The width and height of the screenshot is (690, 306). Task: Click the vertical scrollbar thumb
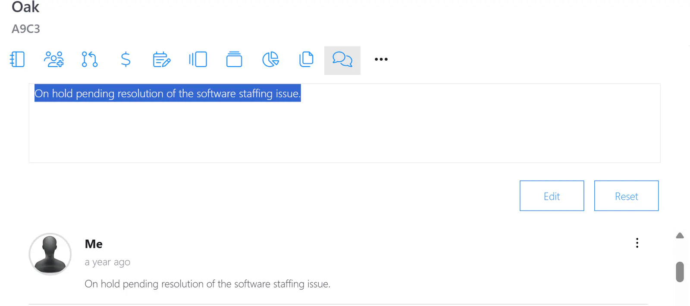click(x=680, y=272)
